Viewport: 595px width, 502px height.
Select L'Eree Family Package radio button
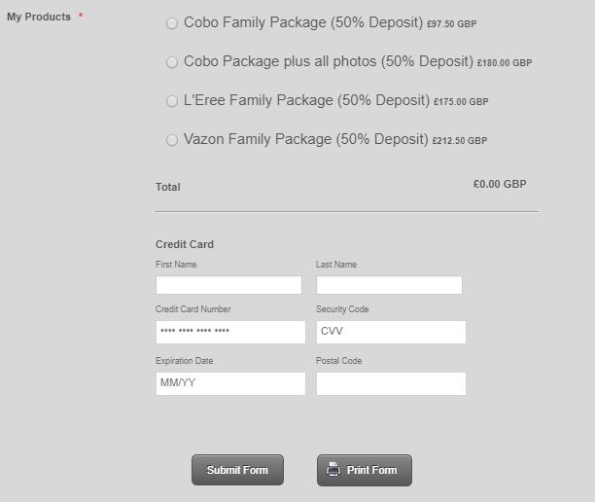pos(172,101)
